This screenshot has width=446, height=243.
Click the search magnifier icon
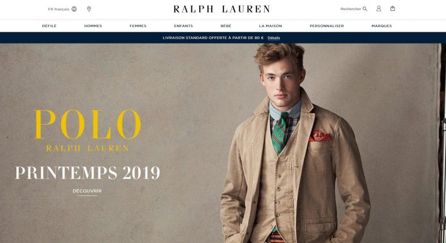[x=365, y=9]
